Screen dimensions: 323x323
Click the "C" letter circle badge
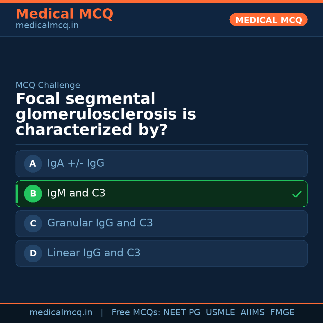pos(33,223)
